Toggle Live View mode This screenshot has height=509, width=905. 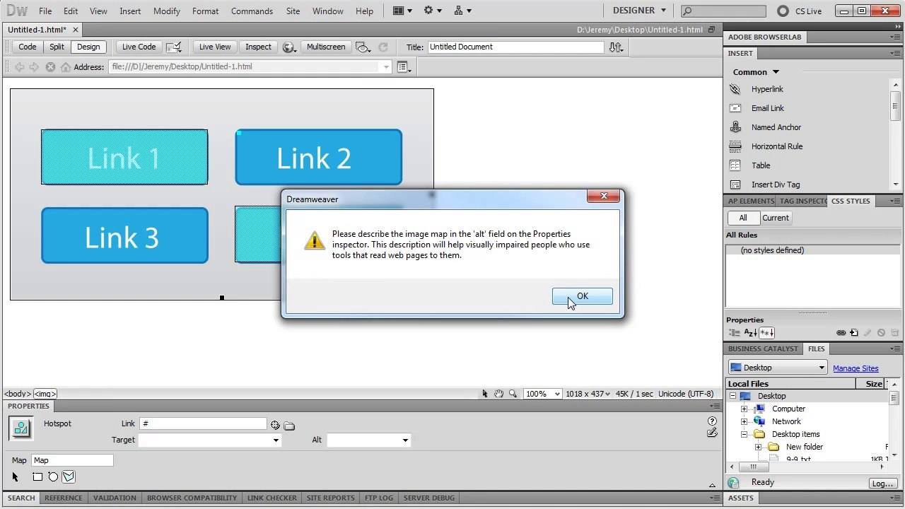tap(215, 47)
